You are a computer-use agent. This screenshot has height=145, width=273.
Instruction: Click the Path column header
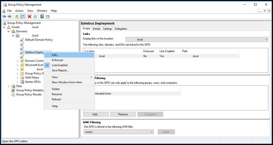point(210,52)
